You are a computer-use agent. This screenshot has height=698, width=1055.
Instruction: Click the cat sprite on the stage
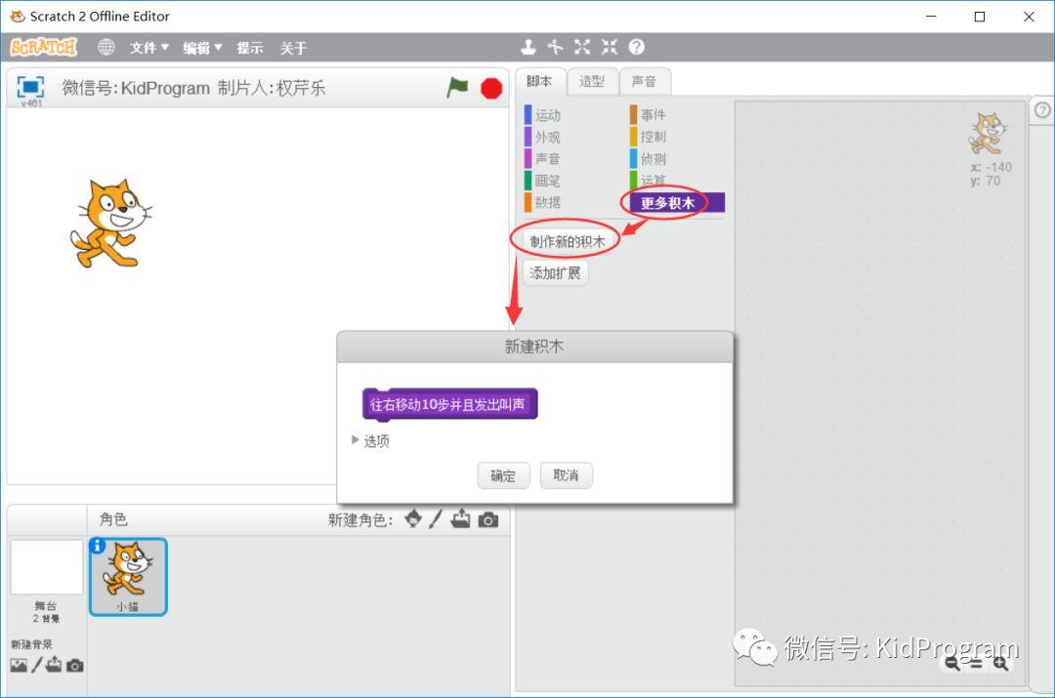(110, 224)
